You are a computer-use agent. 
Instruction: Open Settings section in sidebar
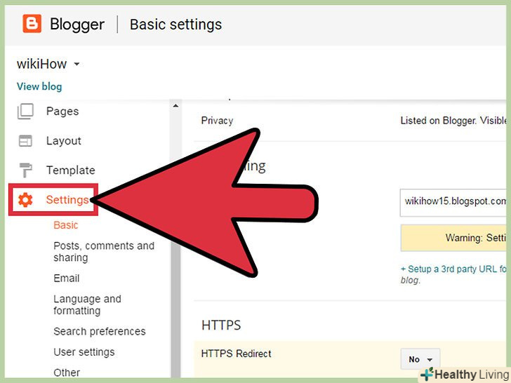pyautogui.click(x=67, y=200)
